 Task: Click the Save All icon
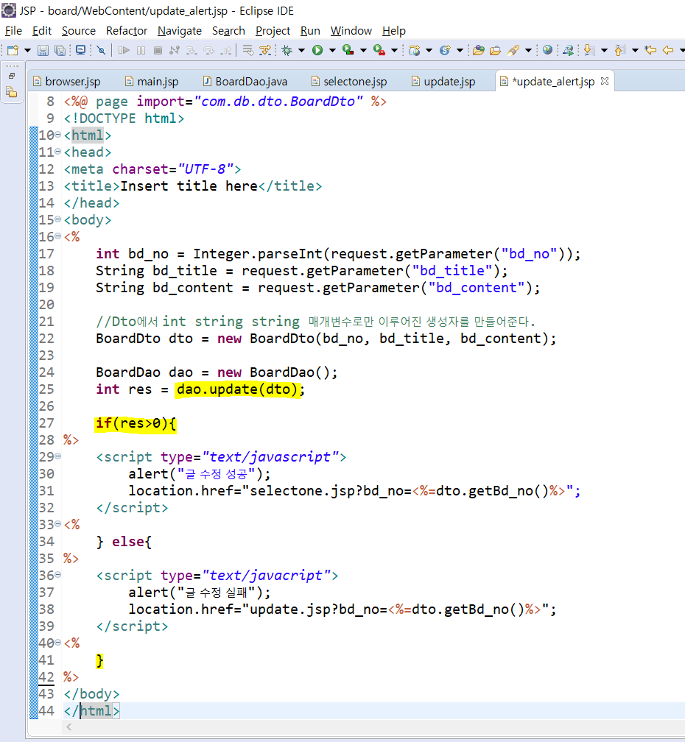tap(60, 50)
